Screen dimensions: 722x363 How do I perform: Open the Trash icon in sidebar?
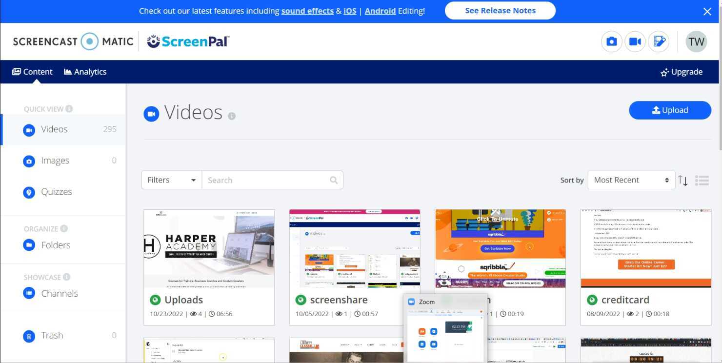29,336
